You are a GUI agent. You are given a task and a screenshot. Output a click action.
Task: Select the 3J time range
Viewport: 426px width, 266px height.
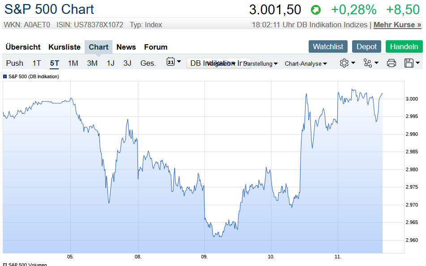point(127,63)
